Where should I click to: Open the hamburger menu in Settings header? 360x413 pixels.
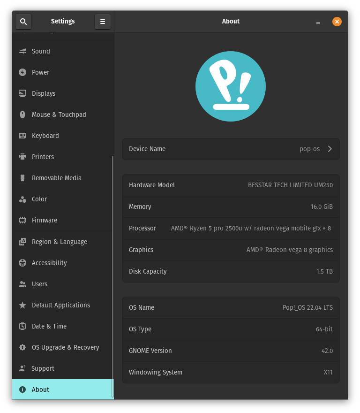click(x=103, y=22)
